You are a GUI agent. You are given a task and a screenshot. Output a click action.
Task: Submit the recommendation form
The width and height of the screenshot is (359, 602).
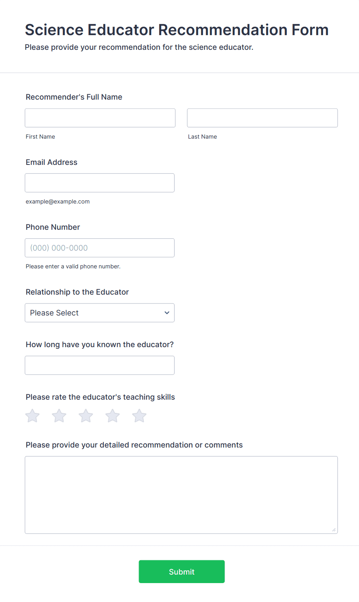tap(181, 571)
